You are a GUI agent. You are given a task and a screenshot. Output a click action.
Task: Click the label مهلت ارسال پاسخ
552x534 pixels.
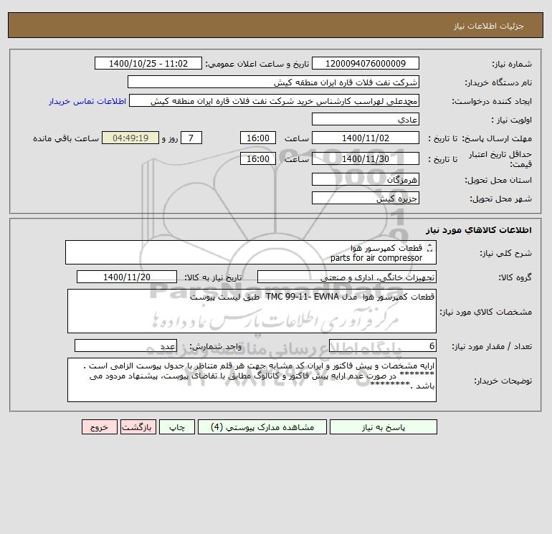497,138
